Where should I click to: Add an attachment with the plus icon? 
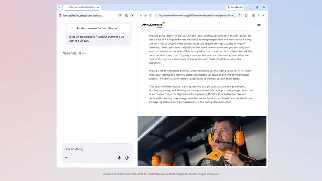point(66,158)
